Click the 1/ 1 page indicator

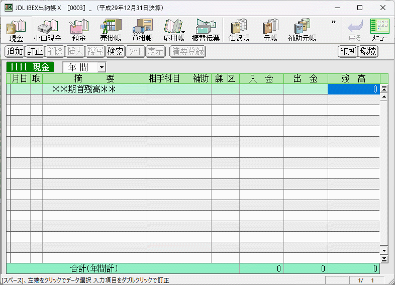[366, 280]
